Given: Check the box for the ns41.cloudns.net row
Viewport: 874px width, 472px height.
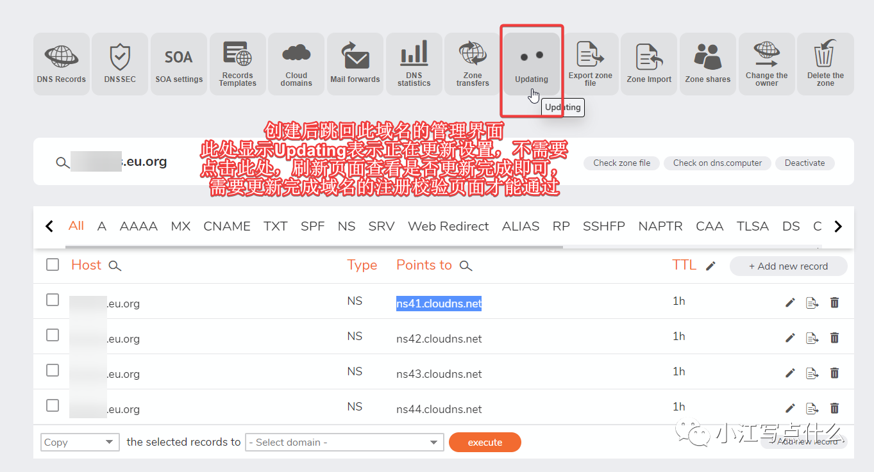Looking at the screenshot, I should [53, 300].
